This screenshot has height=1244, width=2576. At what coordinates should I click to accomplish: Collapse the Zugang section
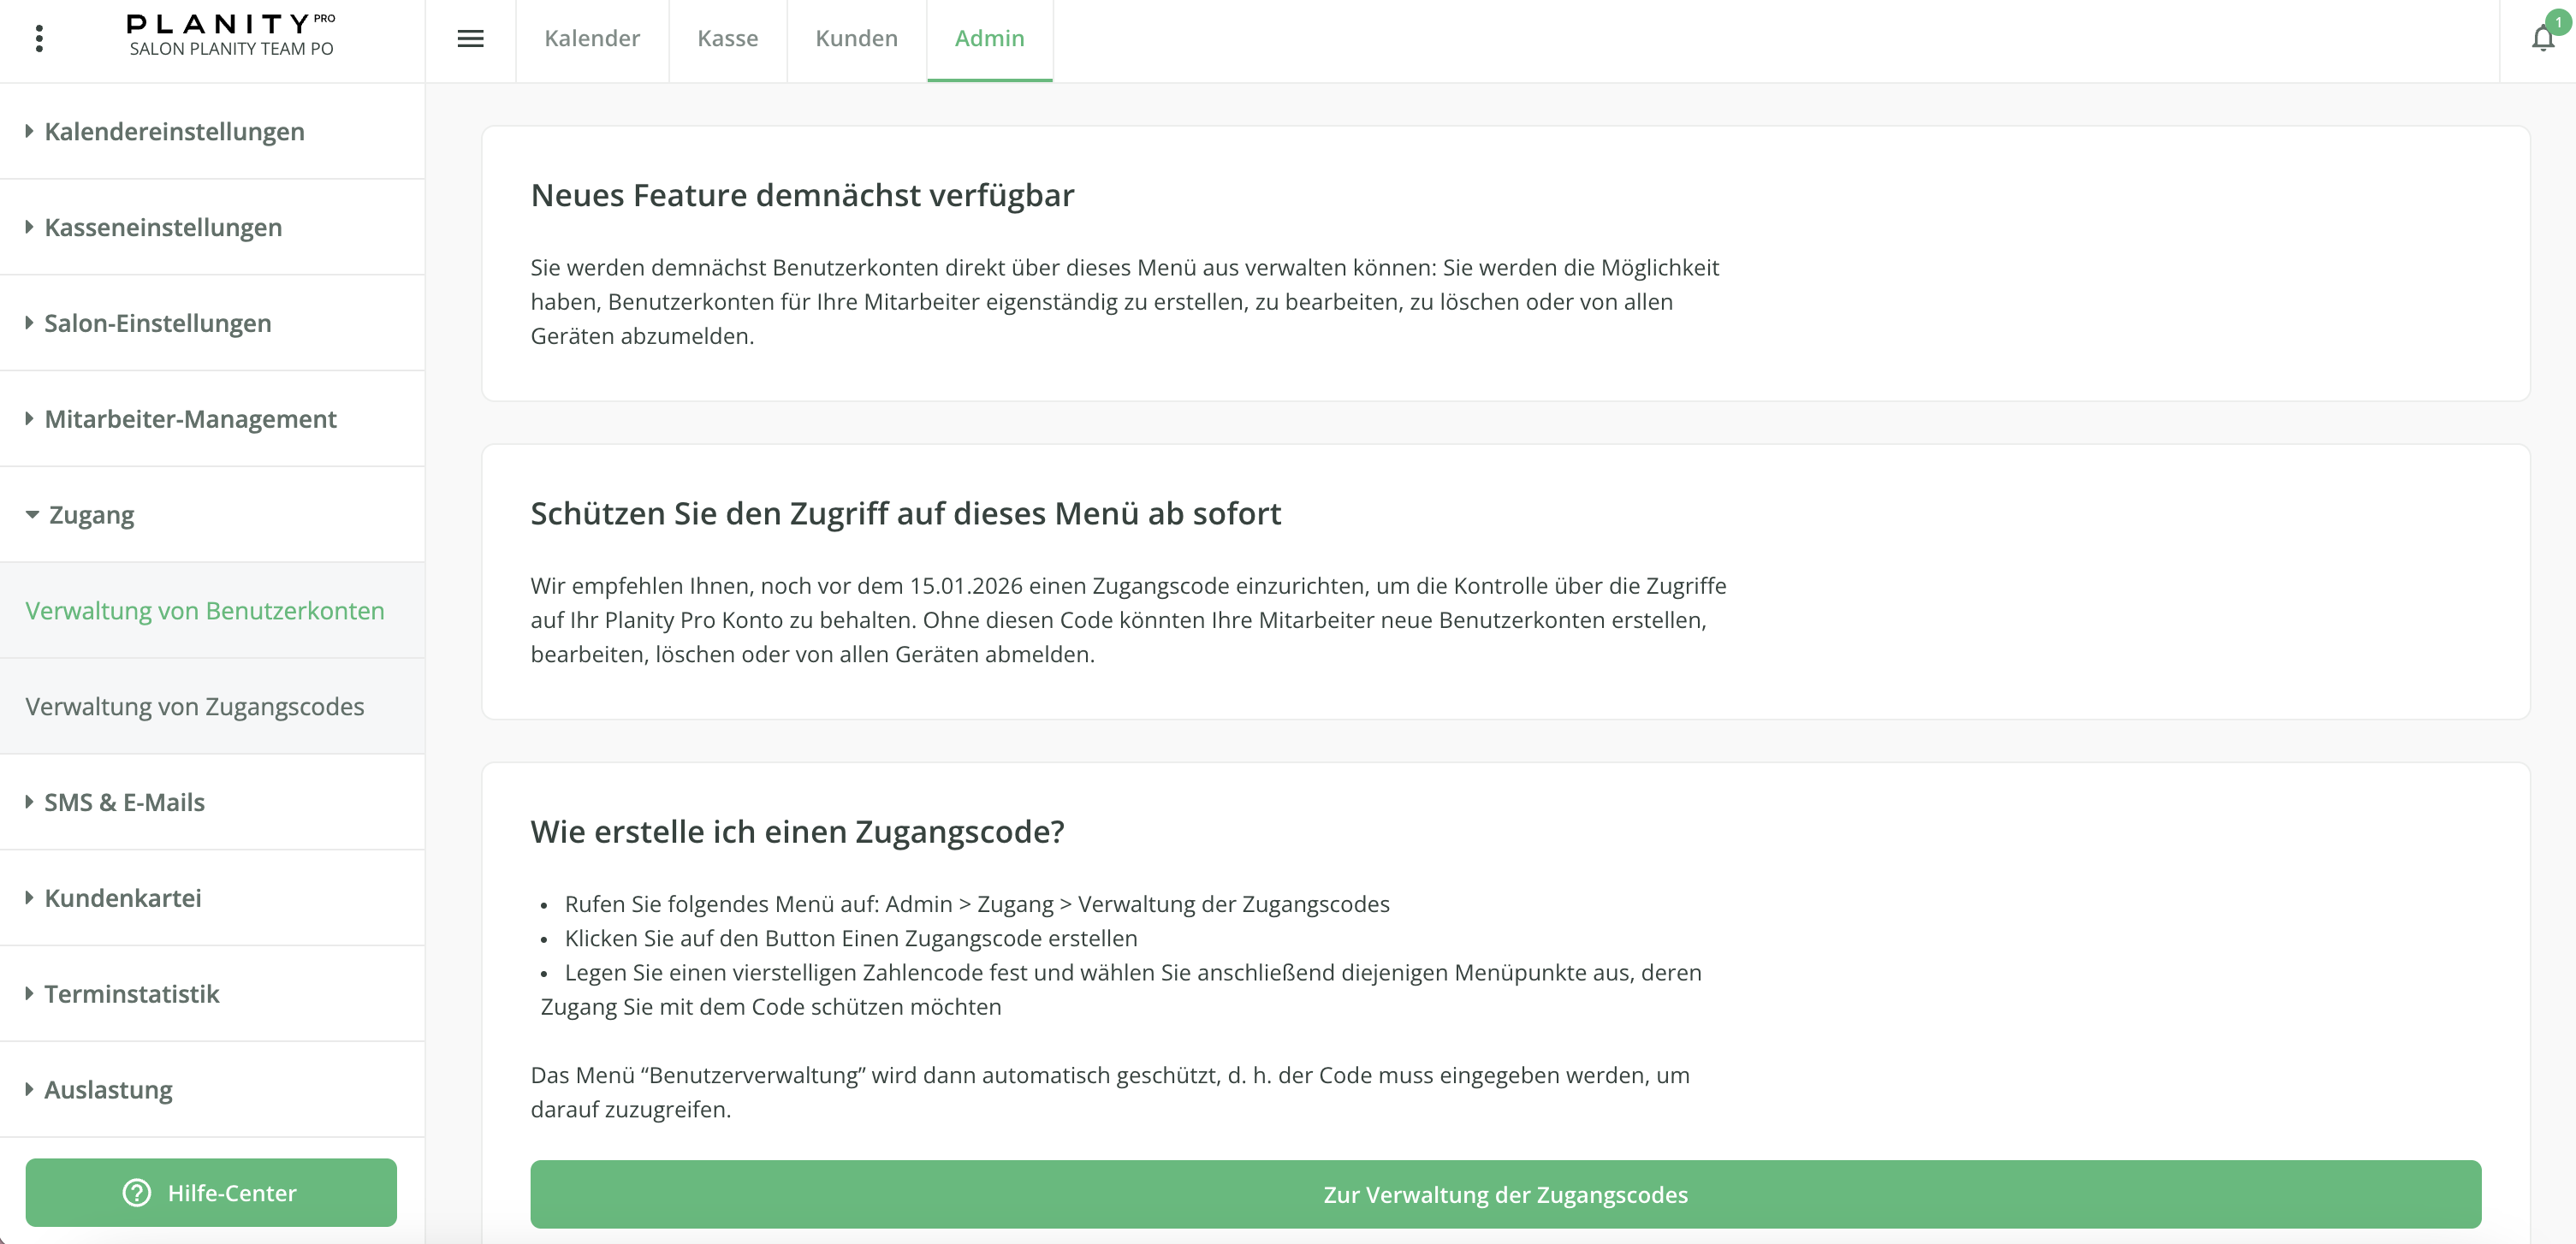tap(90, 515)
